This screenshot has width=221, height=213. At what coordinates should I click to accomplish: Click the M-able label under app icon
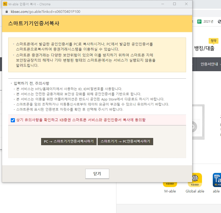170,191
